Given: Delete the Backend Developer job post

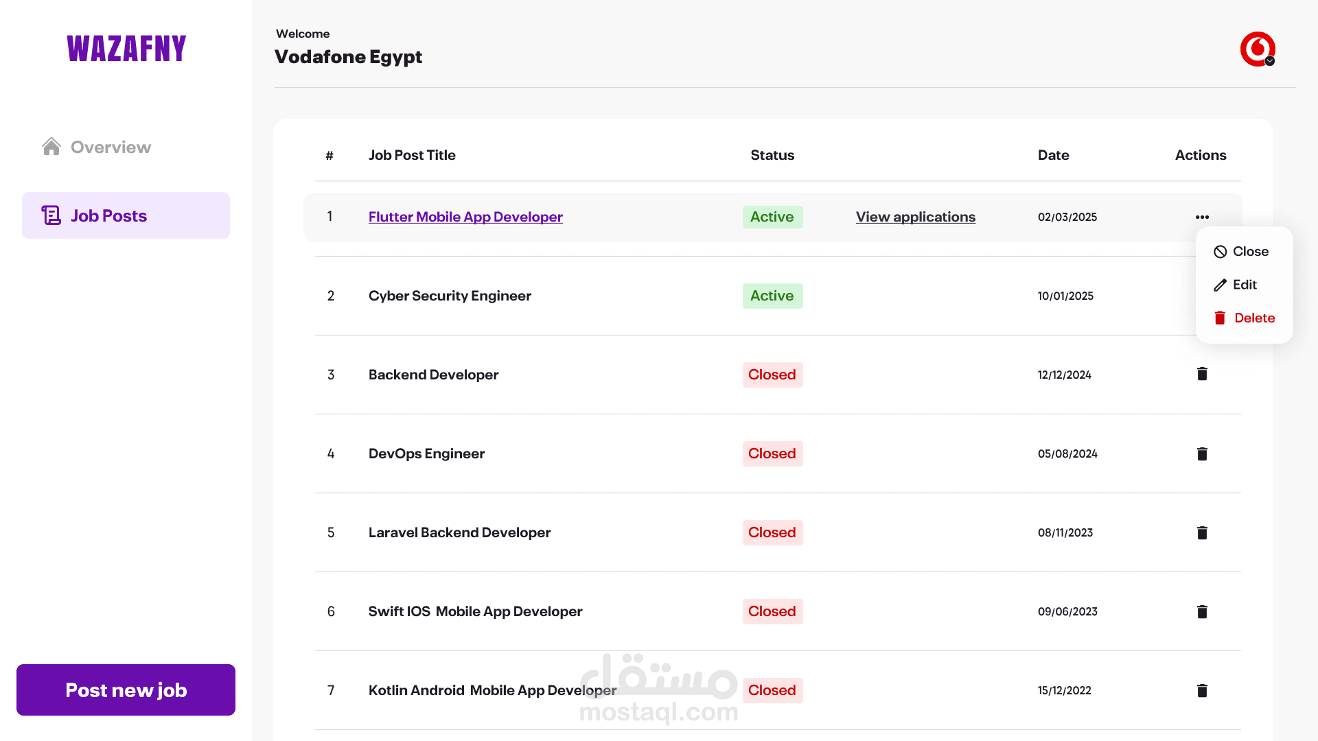Looking at the screenshot, I should pos(1202,374).
